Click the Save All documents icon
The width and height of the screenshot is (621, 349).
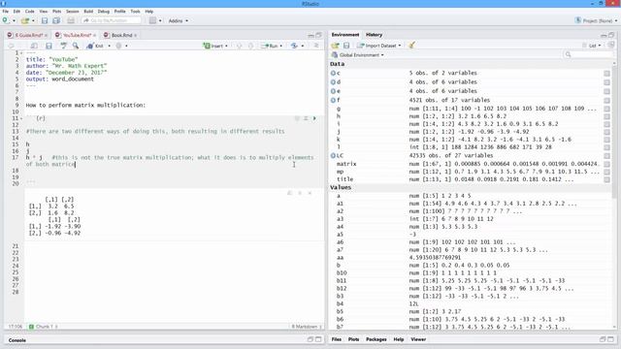56,20
